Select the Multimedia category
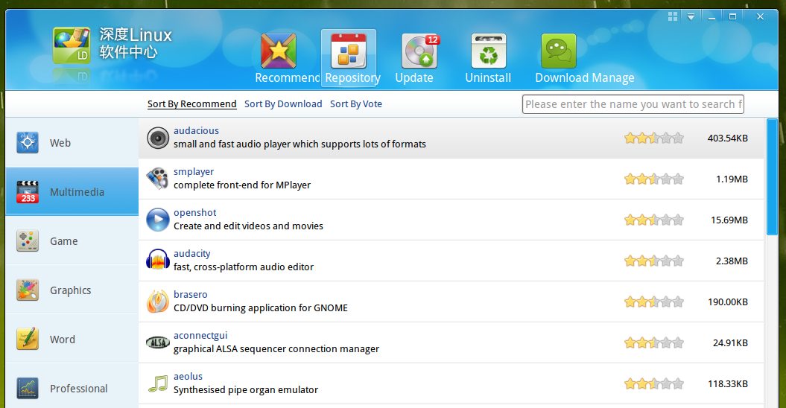Screen dimensions: 786x408 72,191
